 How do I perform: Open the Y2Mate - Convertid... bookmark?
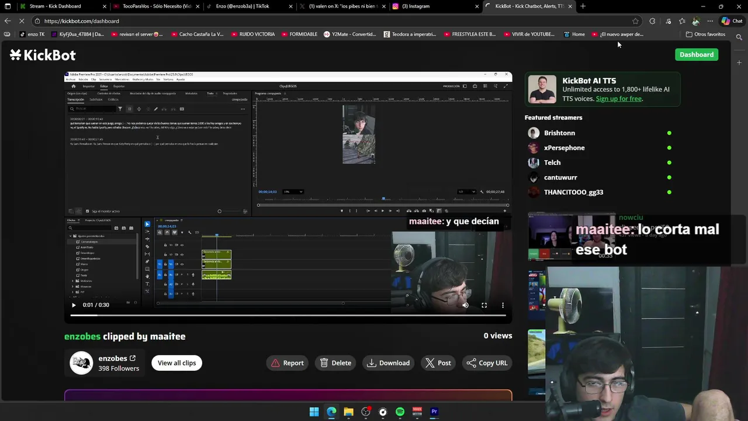[349, 34]
